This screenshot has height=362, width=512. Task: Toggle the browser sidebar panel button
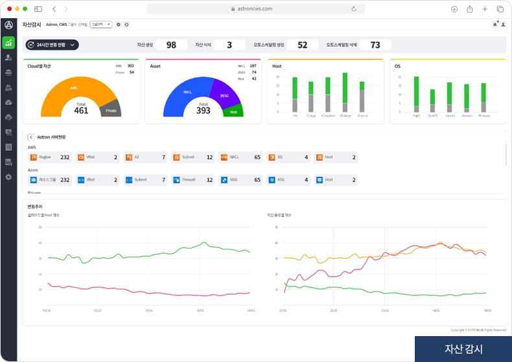[38, 9]
